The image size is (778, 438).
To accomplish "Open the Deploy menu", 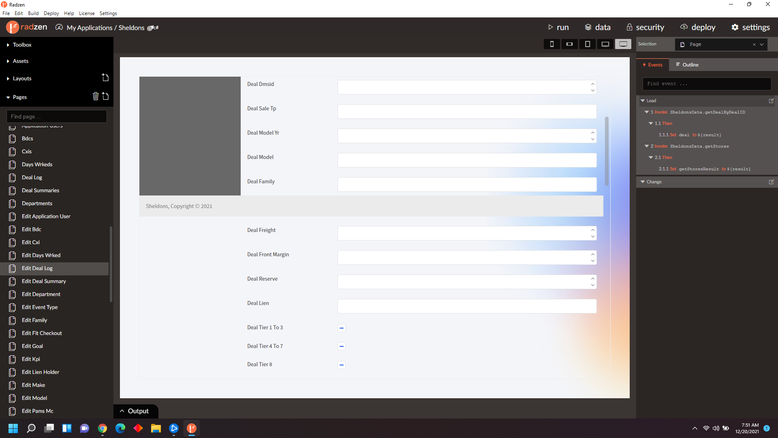I will [51, 13].
